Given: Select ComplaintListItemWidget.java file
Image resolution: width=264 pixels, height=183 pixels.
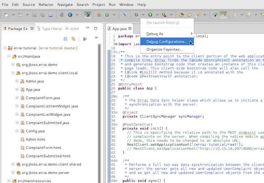Looking at the screenshot, I should coord(52,106).
